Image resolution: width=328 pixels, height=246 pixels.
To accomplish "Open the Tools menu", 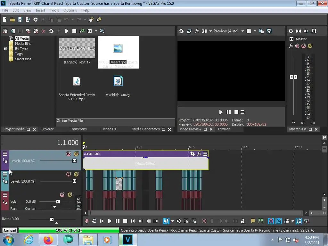I will (54, 10).
